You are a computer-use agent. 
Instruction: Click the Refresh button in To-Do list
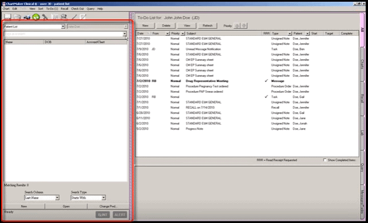[207, 26]
